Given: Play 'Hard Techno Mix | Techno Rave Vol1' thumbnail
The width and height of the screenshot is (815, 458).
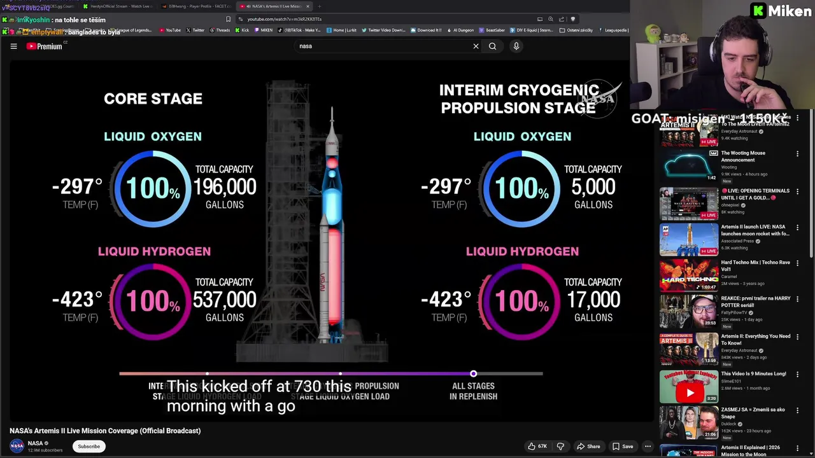Looking at the screenshot, I should tap(688, 275).
